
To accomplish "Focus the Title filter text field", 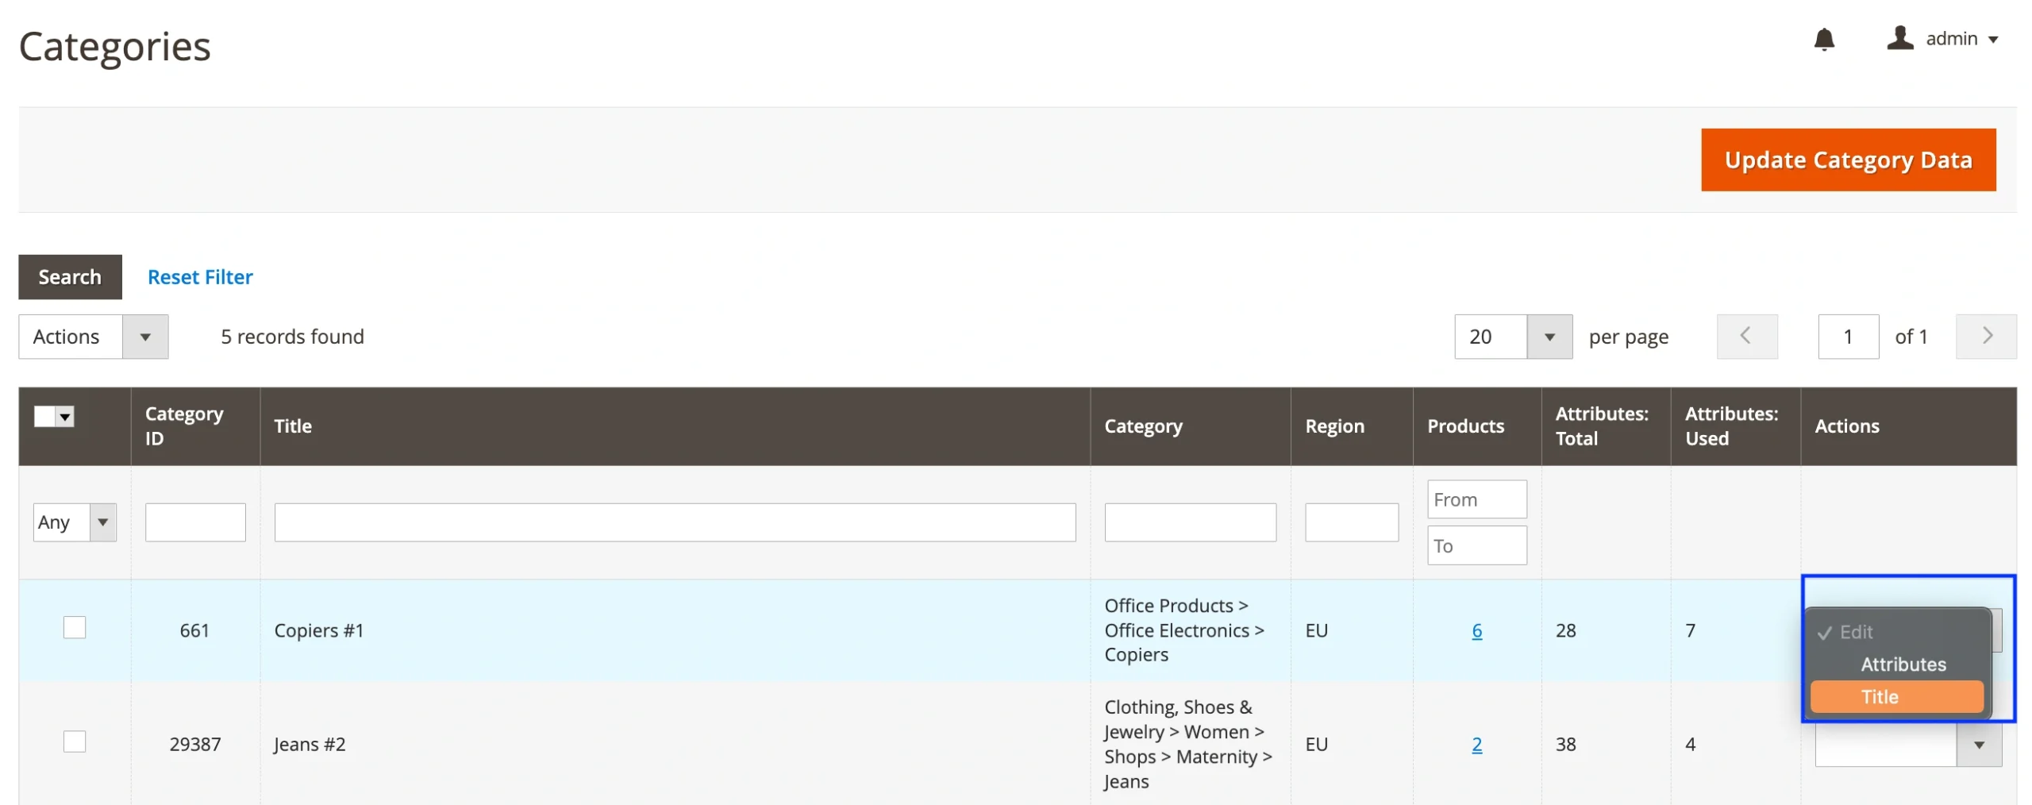I will coord(674,522).
